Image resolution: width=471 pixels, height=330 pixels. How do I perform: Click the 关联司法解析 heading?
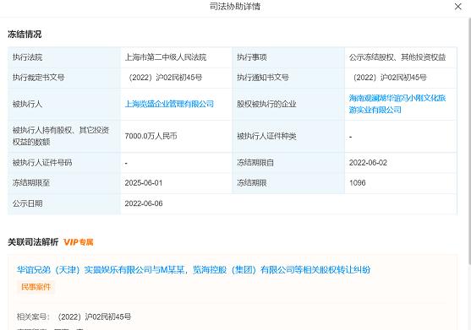[33, 242]
